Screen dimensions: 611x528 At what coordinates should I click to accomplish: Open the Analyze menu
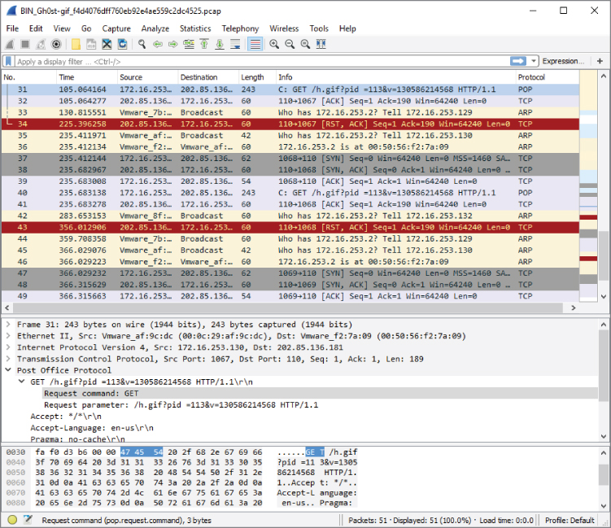(x=155, y=28)
